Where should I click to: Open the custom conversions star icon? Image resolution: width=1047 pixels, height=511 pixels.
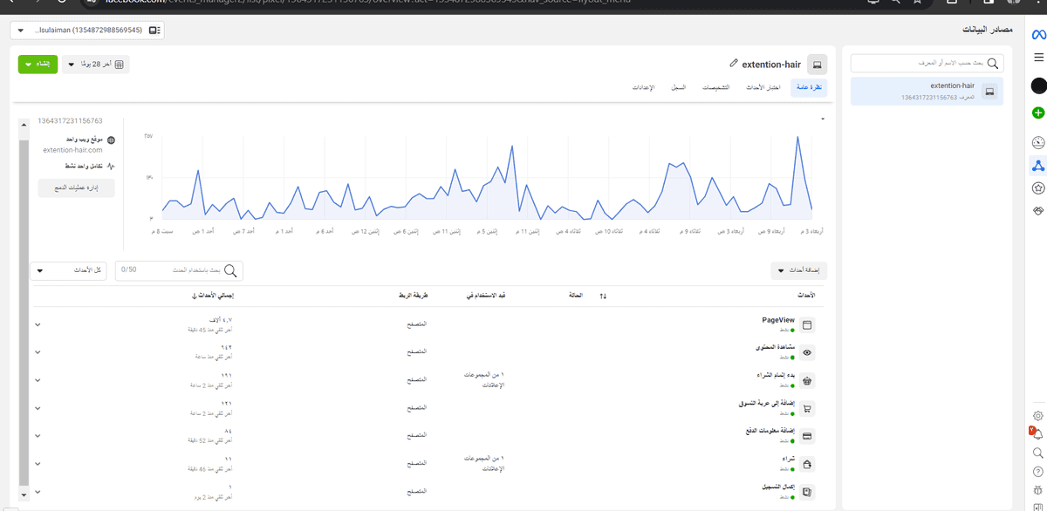(1038, 187)
